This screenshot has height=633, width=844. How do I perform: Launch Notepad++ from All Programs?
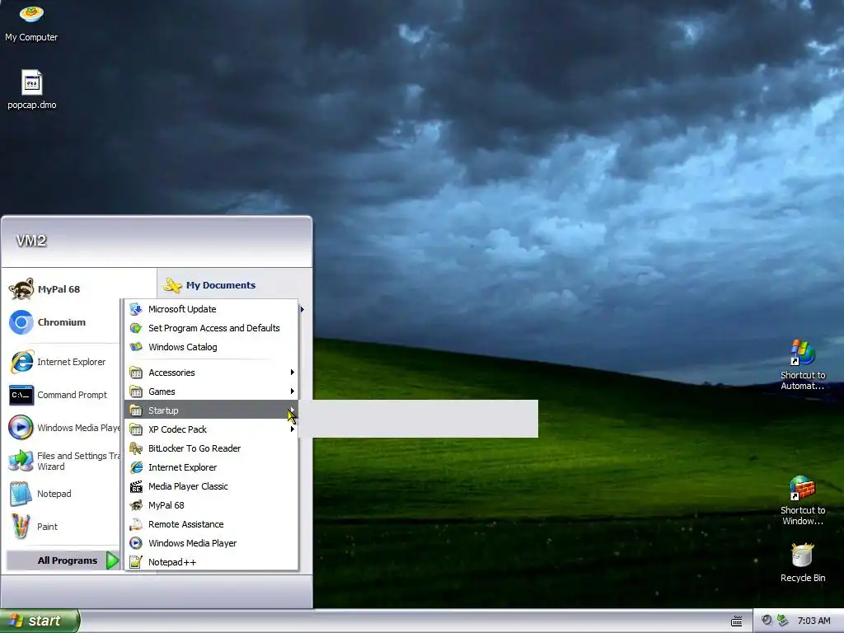pyautogui.click(x=211, y=561)
